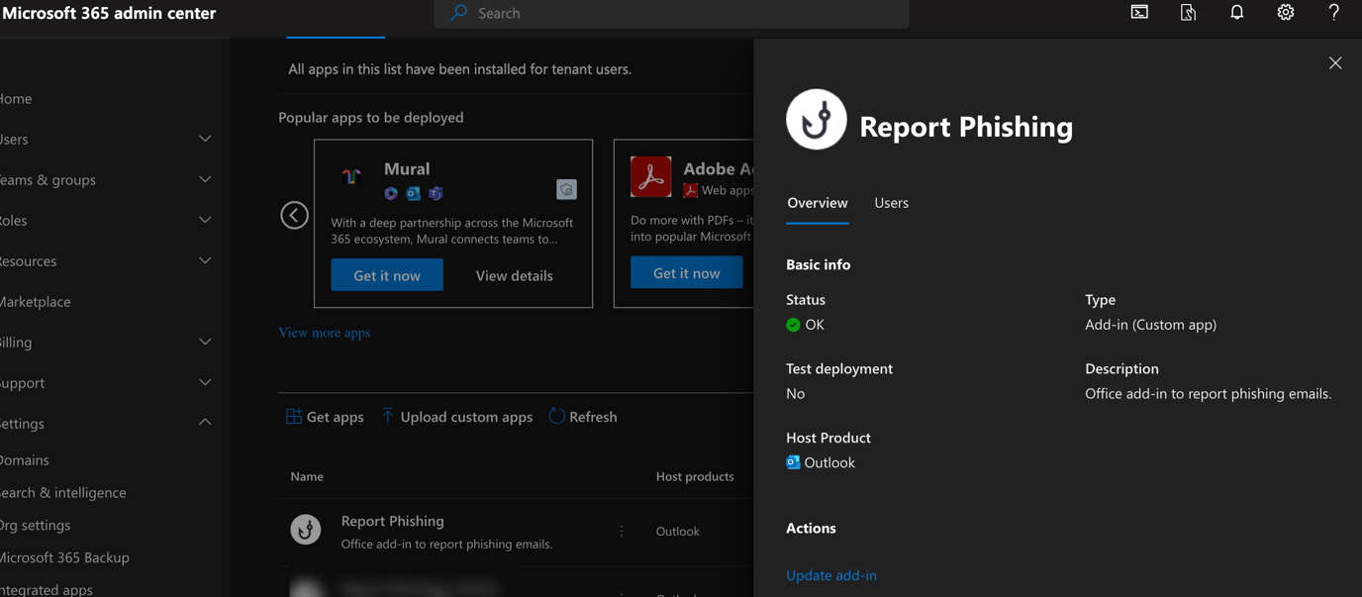Select the Overview tab
The image size is (1362, 597).
[x=817, y=202]
